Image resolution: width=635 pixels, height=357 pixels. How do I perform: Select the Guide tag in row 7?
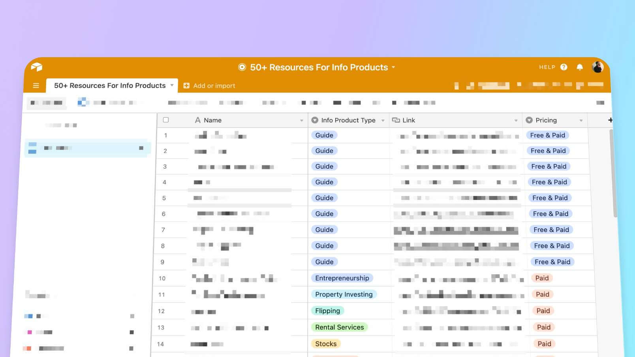[x=324, y=230]
